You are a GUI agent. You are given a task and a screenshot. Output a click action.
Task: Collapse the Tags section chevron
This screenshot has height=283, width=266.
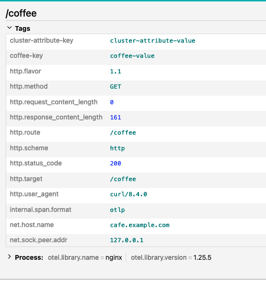(x=9, y=28)
